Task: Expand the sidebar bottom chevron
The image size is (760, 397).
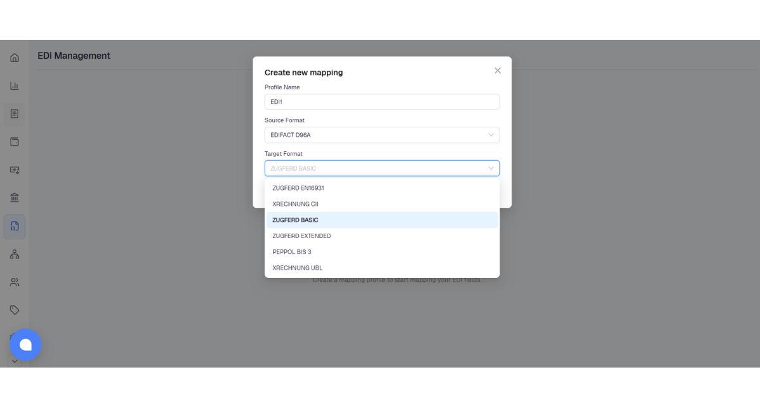Action: tap(15, 362)
